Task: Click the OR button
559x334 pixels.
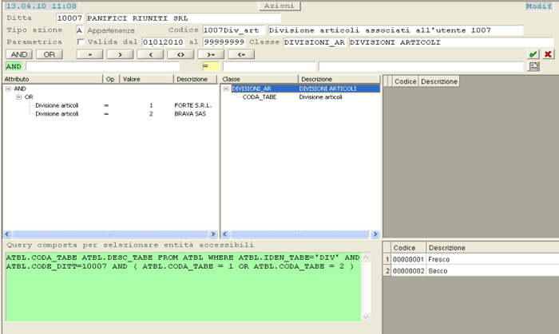Action: [x=50, y=54]
